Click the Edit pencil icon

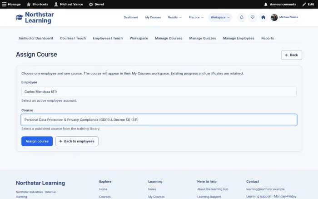click(304, 4)
